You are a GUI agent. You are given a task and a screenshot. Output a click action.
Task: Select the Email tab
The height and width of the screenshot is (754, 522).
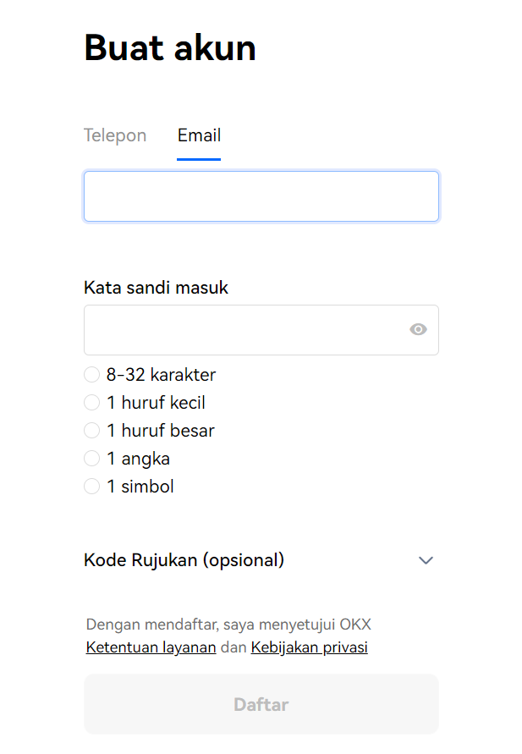tap(199, 135)
